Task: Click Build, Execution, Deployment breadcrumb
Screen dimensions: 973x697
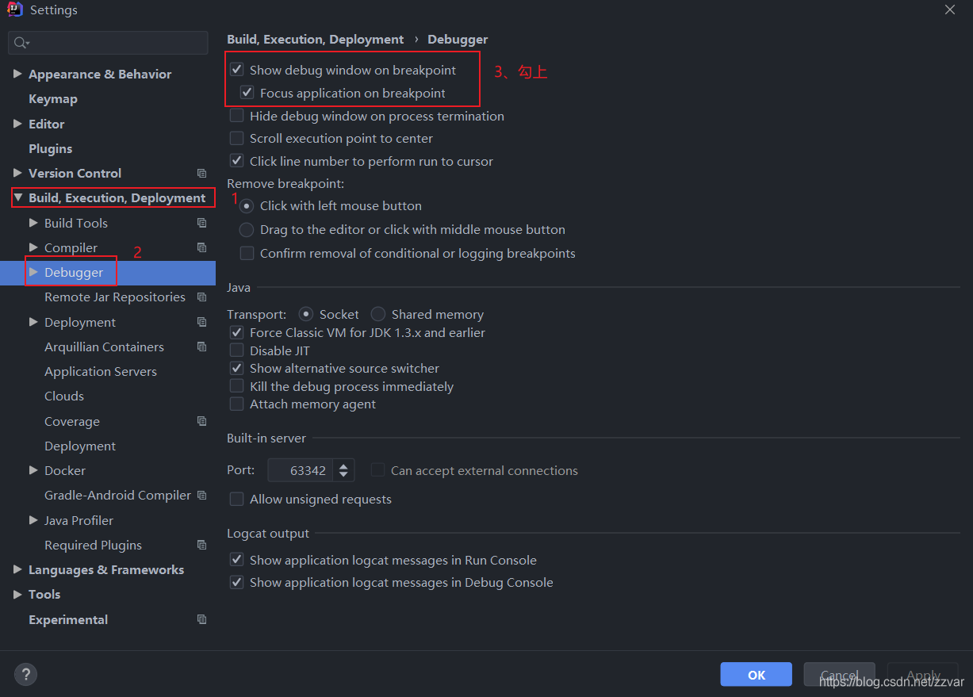Action: click(315, 40)
